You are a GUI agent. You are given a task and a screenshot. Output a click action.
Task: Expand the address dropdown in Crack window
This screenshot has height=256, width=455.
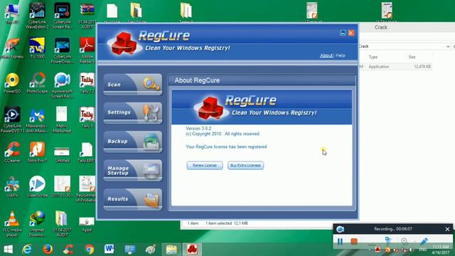point(448,46)
